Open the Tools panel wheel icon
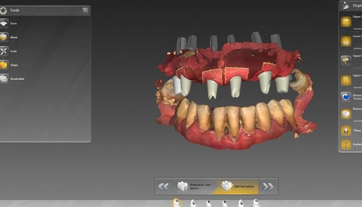Screen dimensions: 362x207 (4, 10)
